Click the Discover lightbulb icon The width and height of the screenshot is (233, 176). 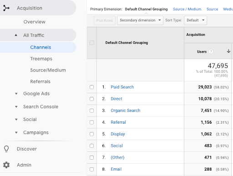coord(6,149)
